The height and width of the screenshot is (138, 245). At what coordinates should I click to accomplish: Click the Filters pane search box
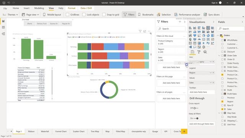[x=171, y=29]
